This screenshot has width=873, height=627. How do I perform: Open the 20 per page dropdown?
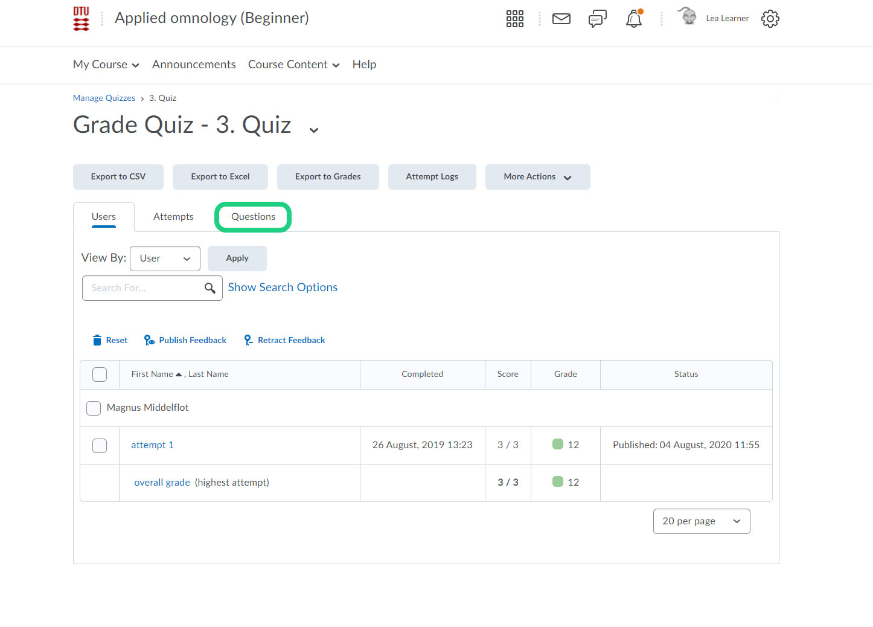(x=701, y=521)
